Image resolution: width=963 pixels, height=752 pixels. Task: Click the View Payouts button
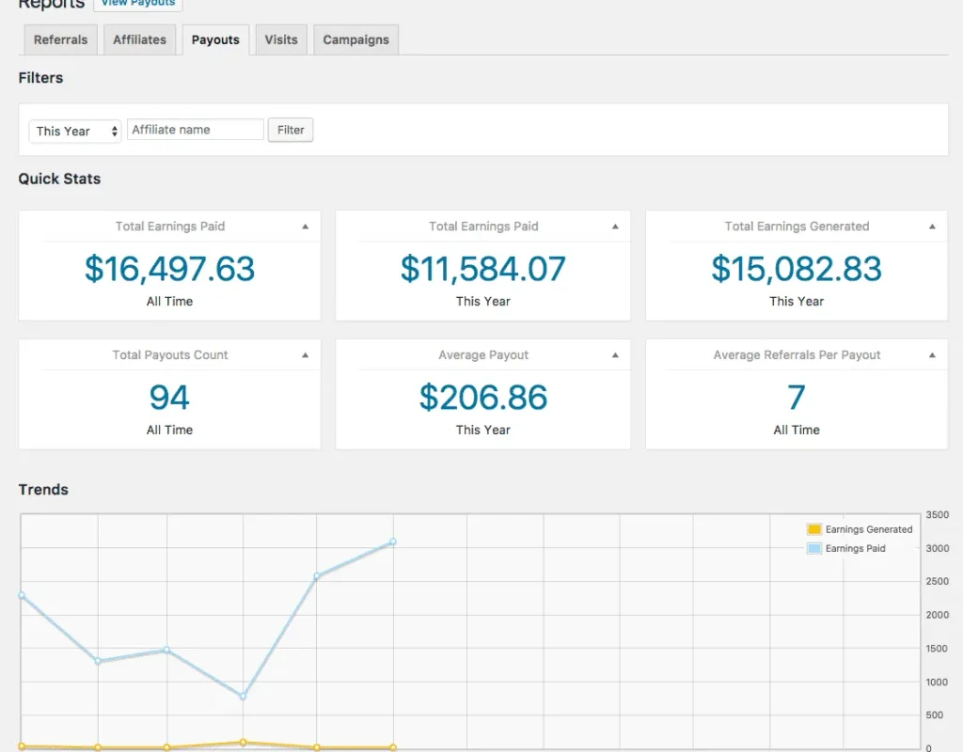click(138, 4)
